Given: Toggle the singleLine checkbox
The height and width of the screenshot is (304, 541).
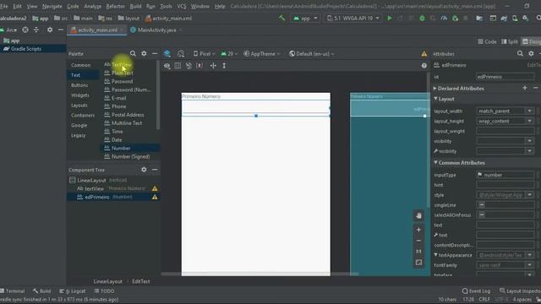Looking at the screenshot, I should pyautogui.click(x=482, y=205).
